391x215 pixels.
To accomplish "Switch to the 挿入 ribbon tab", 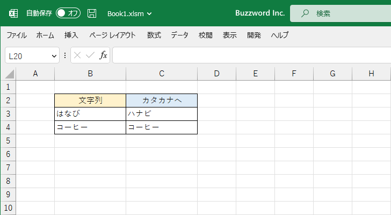I will [71, 35].
